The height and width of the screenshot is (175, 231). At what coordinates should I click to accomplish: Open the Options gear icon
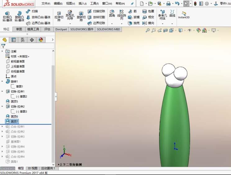207,3
